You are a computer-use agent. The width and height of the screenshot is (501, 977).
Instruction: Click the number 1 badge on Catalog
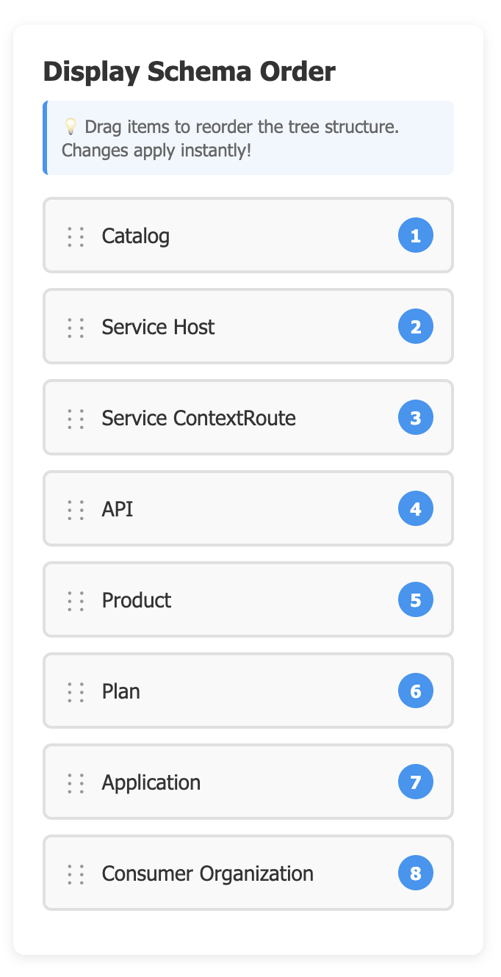pos(416,236)
